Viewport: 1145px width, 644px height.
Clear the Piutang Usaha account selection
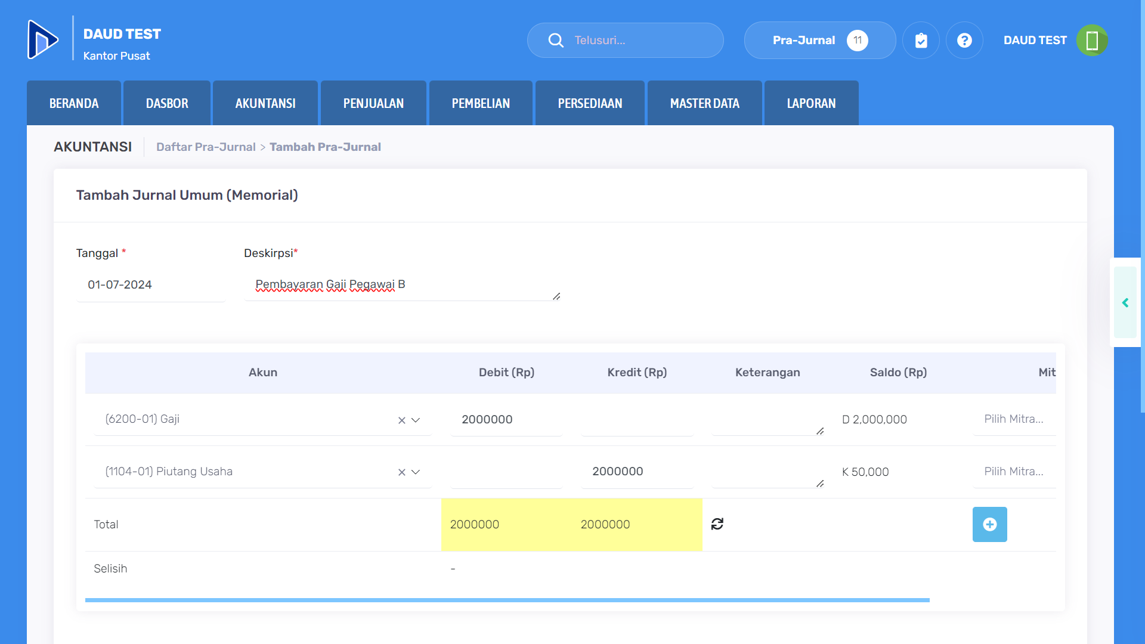tap(402, 472)
